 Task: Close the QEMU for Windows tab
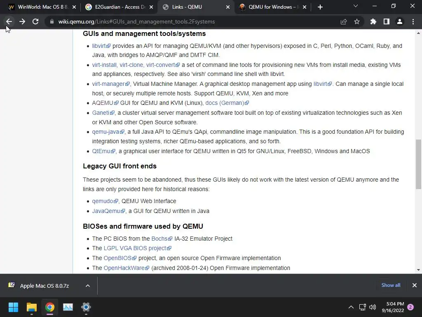tap(305, 7)
